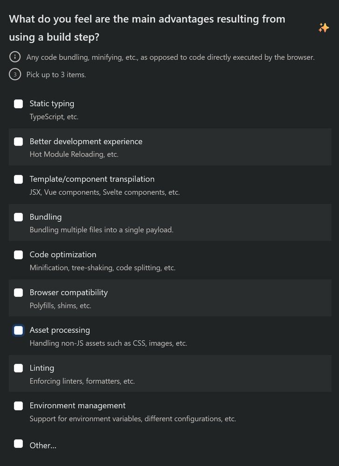Viewport: 339px width, 466px height.
Task: Click the circled "3" pick-limit badge
Action: point(14,74)
